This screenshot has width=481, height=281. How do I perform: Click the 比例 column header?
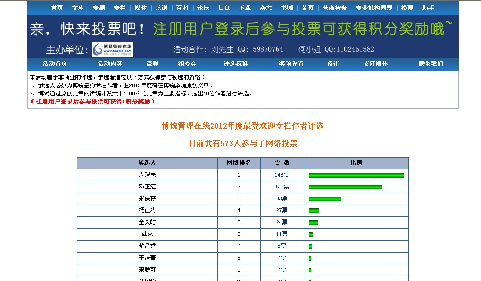pyautogui.click(x=356, y=163)
